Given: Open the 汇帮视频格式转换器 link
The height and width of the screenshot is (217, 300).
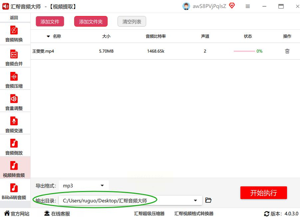Looking at the screenshot, I should pos(194,214).
